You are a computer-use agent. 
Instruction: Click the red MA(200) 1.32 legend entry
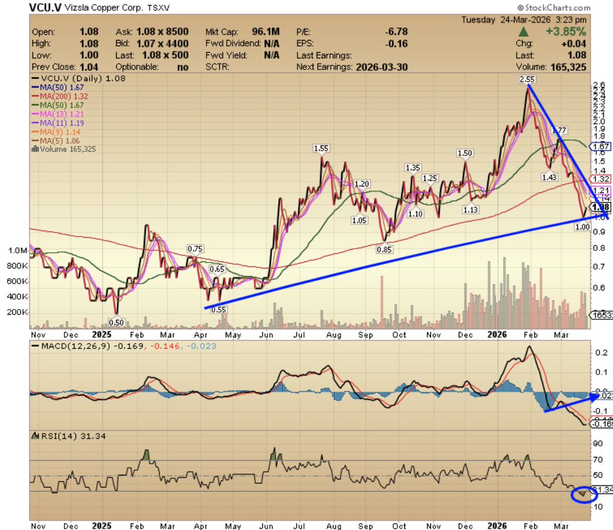(60, 96)
